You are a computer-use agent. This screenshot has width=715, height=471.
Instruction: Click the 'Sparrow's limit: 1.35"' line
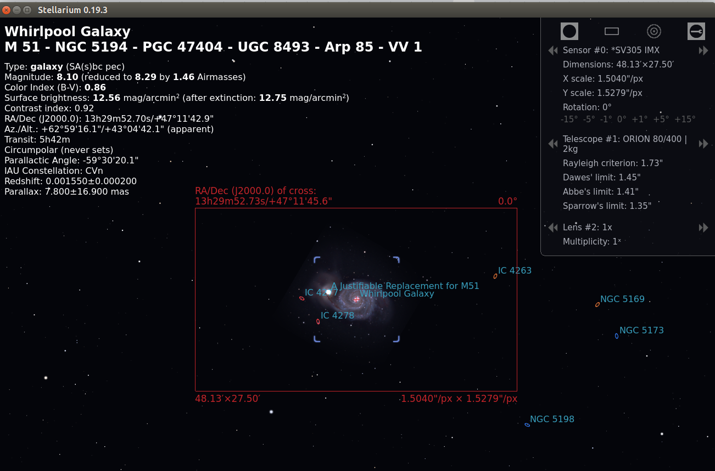(607, 206)
